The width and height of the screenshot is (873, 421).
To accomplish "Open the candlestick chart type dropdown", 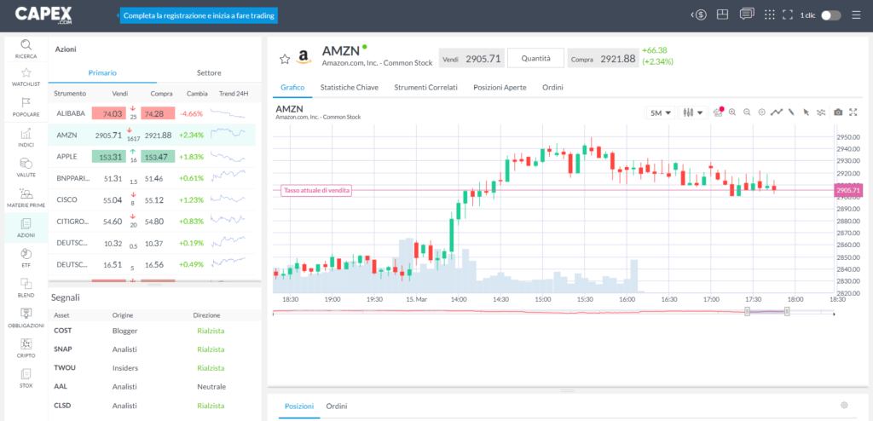I will coord(693,112).
